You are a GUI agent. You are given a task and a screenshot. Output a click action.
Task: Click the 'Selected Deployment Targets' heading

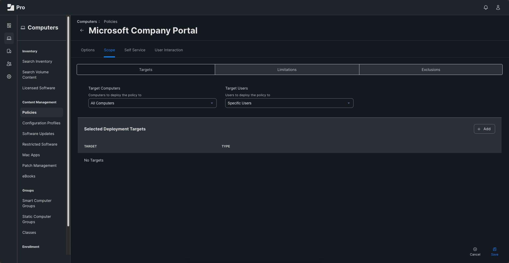115,129
